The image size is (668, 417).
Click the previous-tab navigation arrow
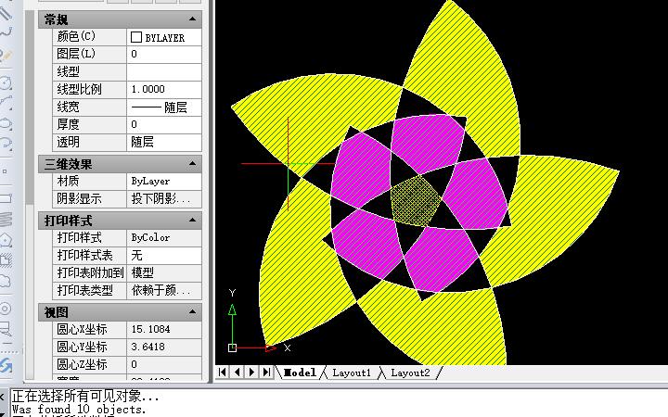click(238, 373)
